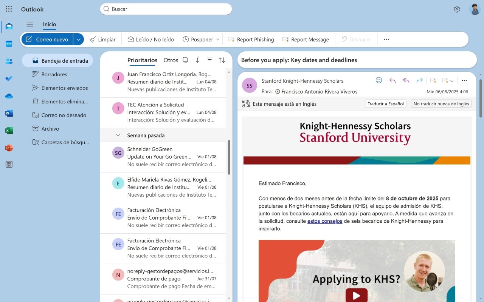Open the Bandeja de entrada folder
The image size is (484, 302).
click(57, 60)
